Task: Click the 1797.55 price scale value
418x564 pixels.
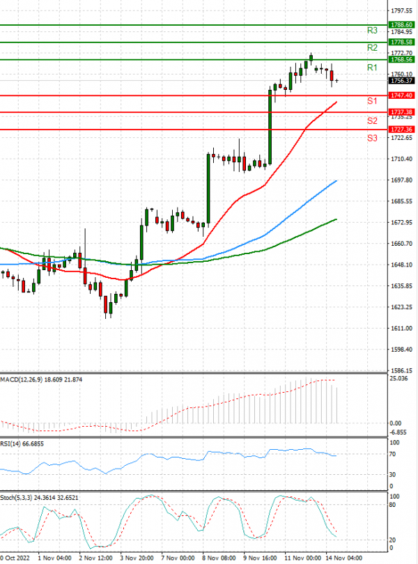Action: click(401, 10)
